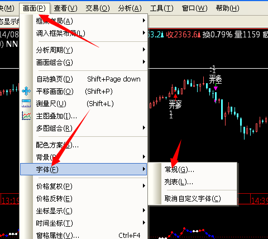Image resolution: width=268 pixels, height=239 pixels.
Task: Select 常规(G)... in the font submenu
Action: click(179, 170)
